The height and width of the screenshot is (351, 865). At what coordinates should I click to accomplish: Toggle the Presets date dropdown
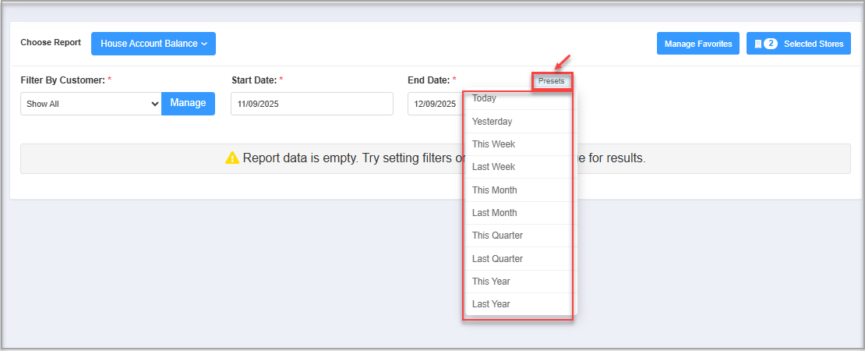552,81
